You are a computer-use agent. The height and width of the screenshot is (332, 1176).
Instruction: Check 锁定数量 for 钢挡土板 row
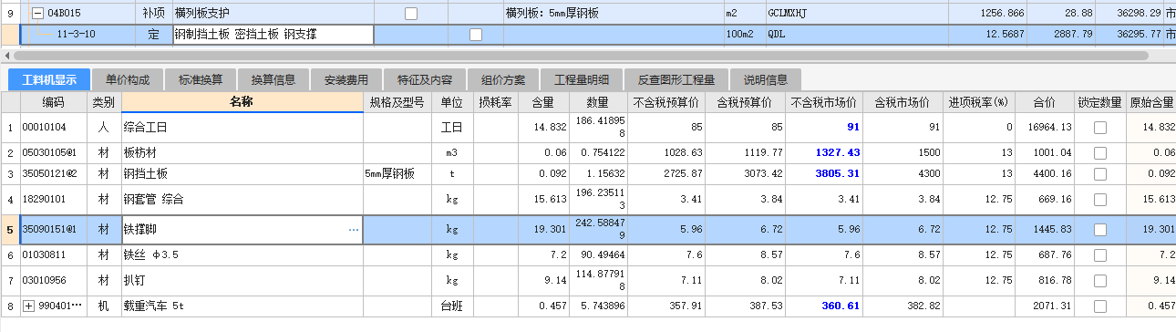pyautogui.click(x=1099, y=173)
